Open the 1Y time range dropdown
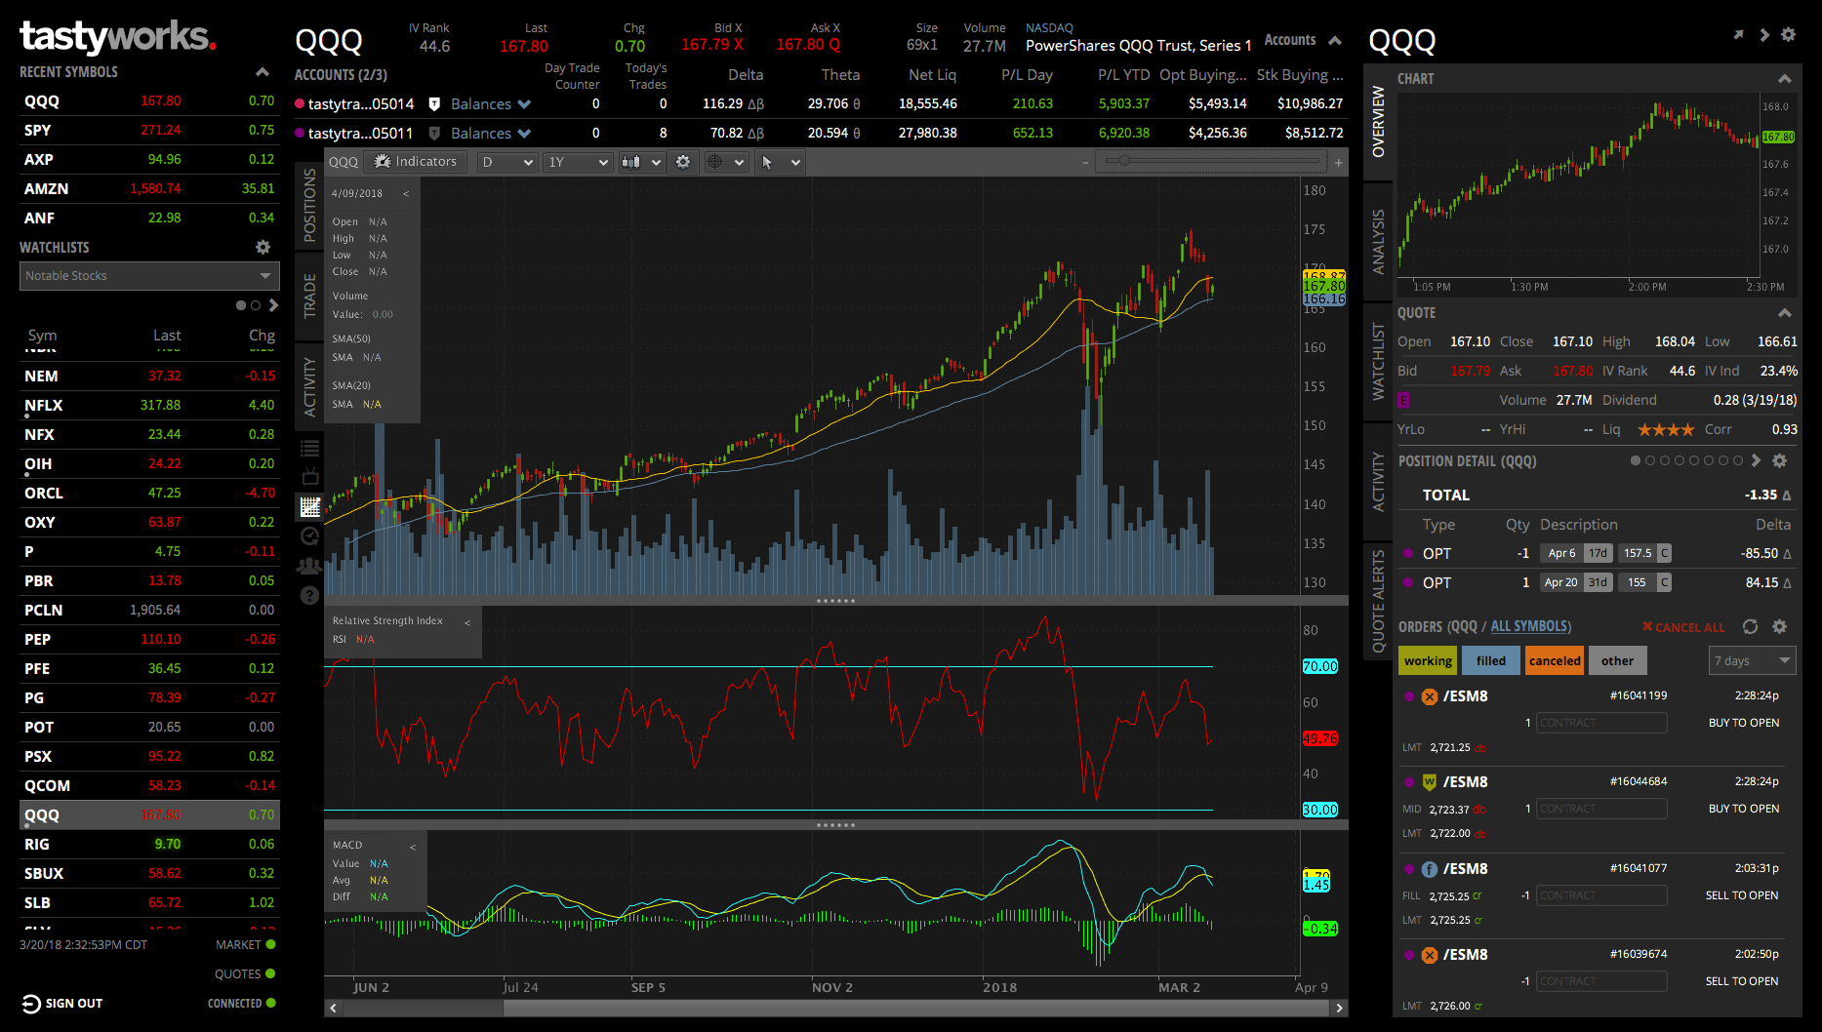 click(578, 162)
